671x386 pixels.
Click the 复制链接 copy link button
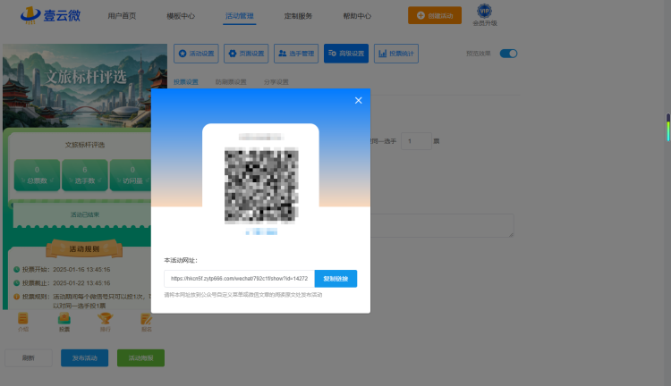[335, 279]
